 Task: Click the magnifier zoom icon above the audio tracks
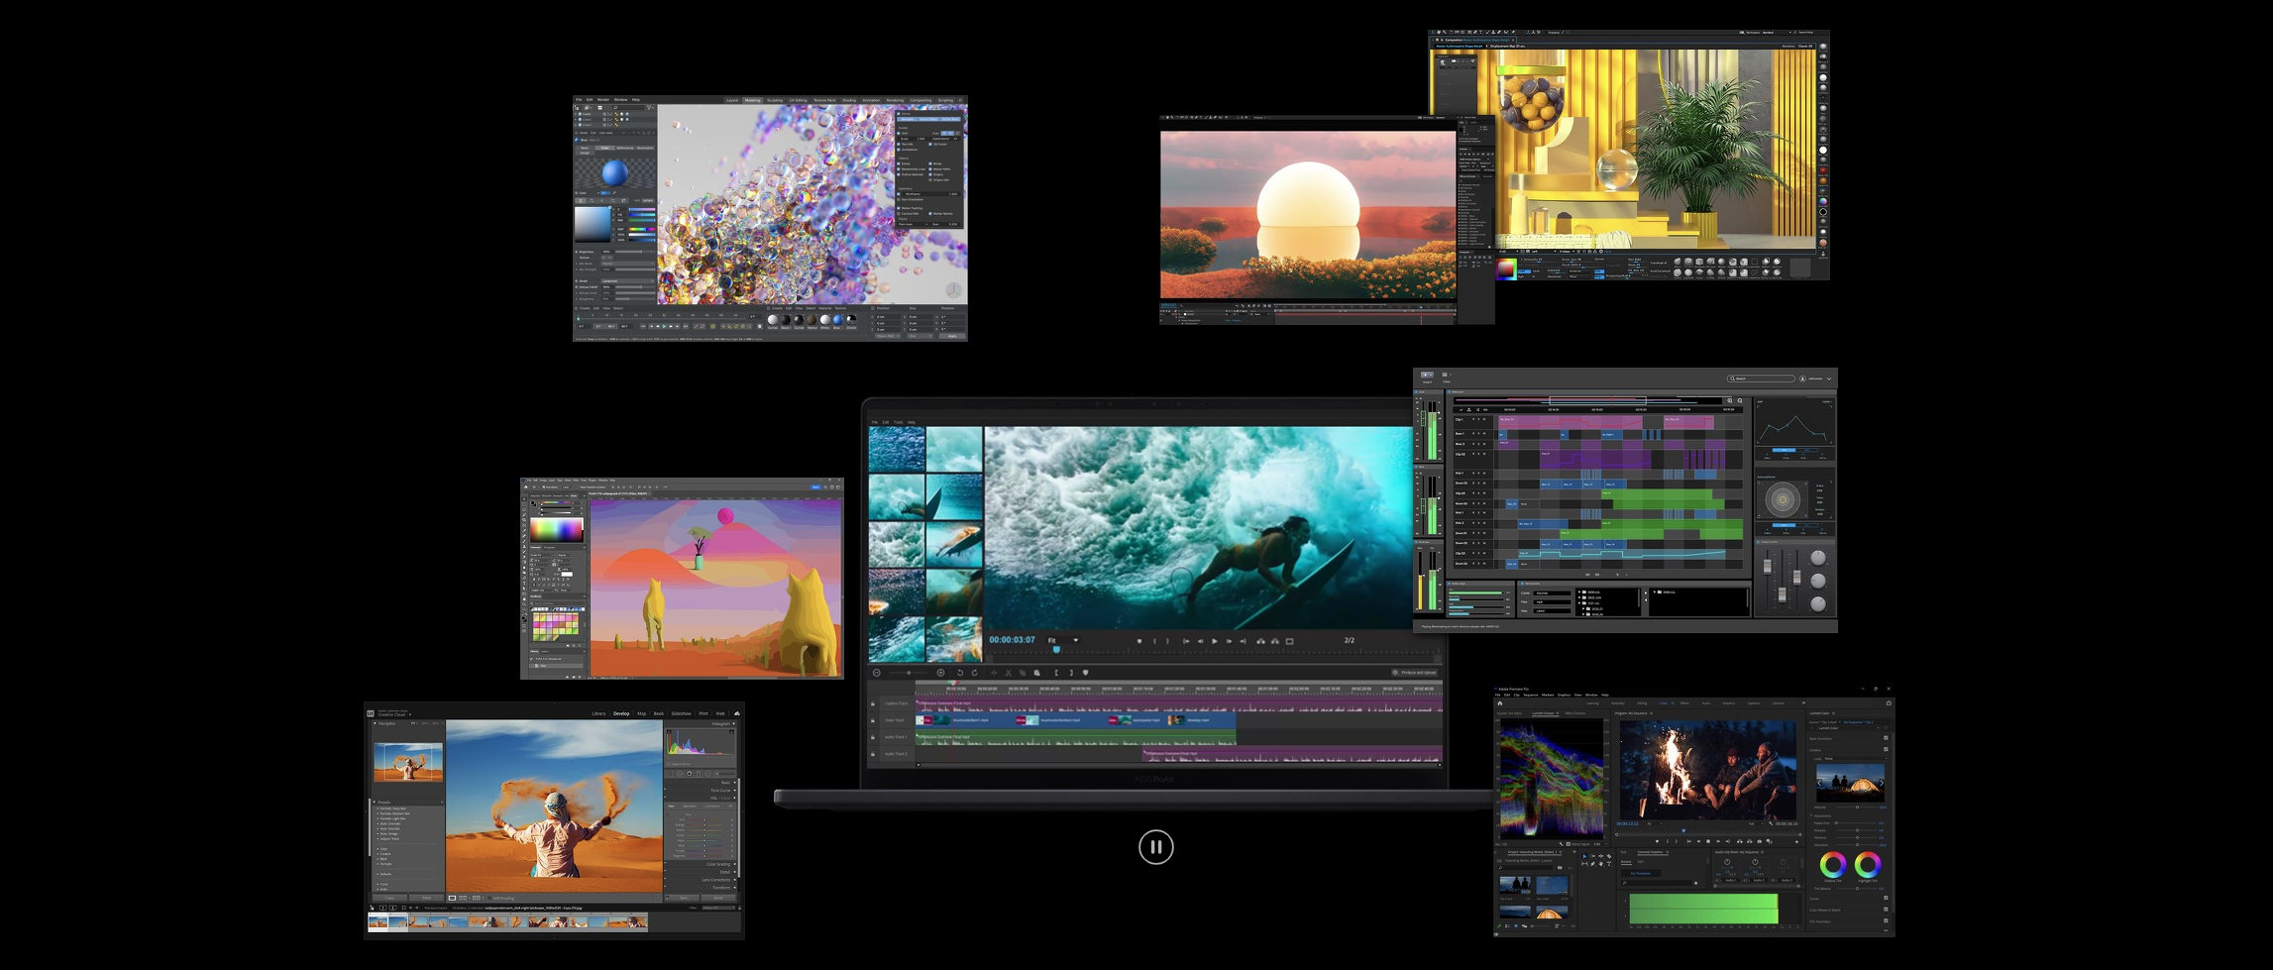[x=1730, y=401]
